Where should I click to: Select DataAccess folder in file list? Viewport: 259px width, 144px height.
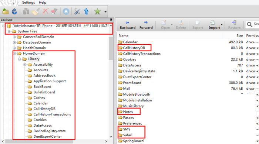(132, 65)
